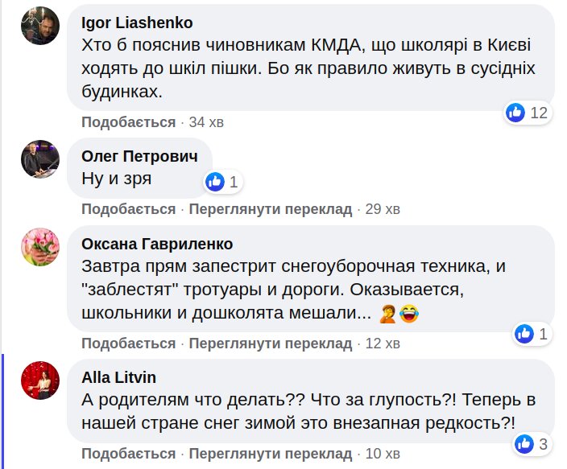Open Alla Litvin's profile name link
The height and width of the screenshot is (469, 567).
click(118, 377)
